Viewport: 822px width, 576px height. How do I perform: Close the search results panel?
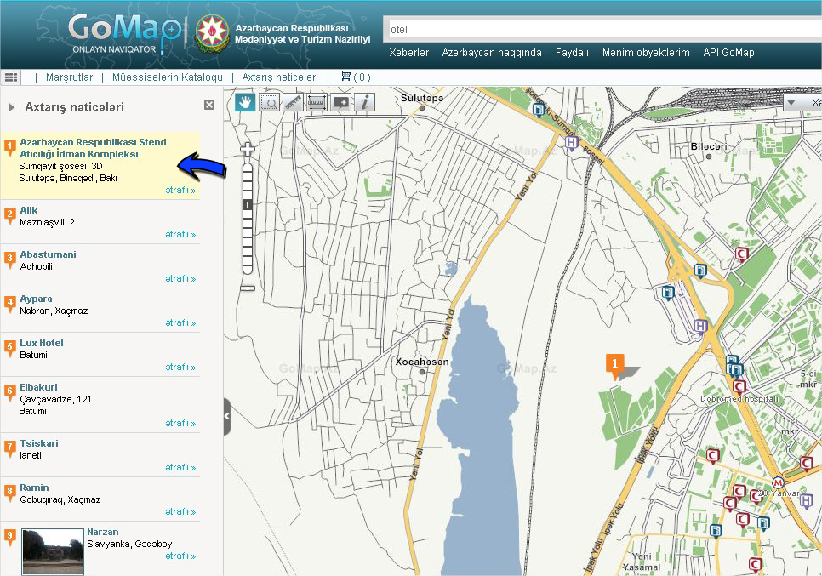click(x=209, y=105)
